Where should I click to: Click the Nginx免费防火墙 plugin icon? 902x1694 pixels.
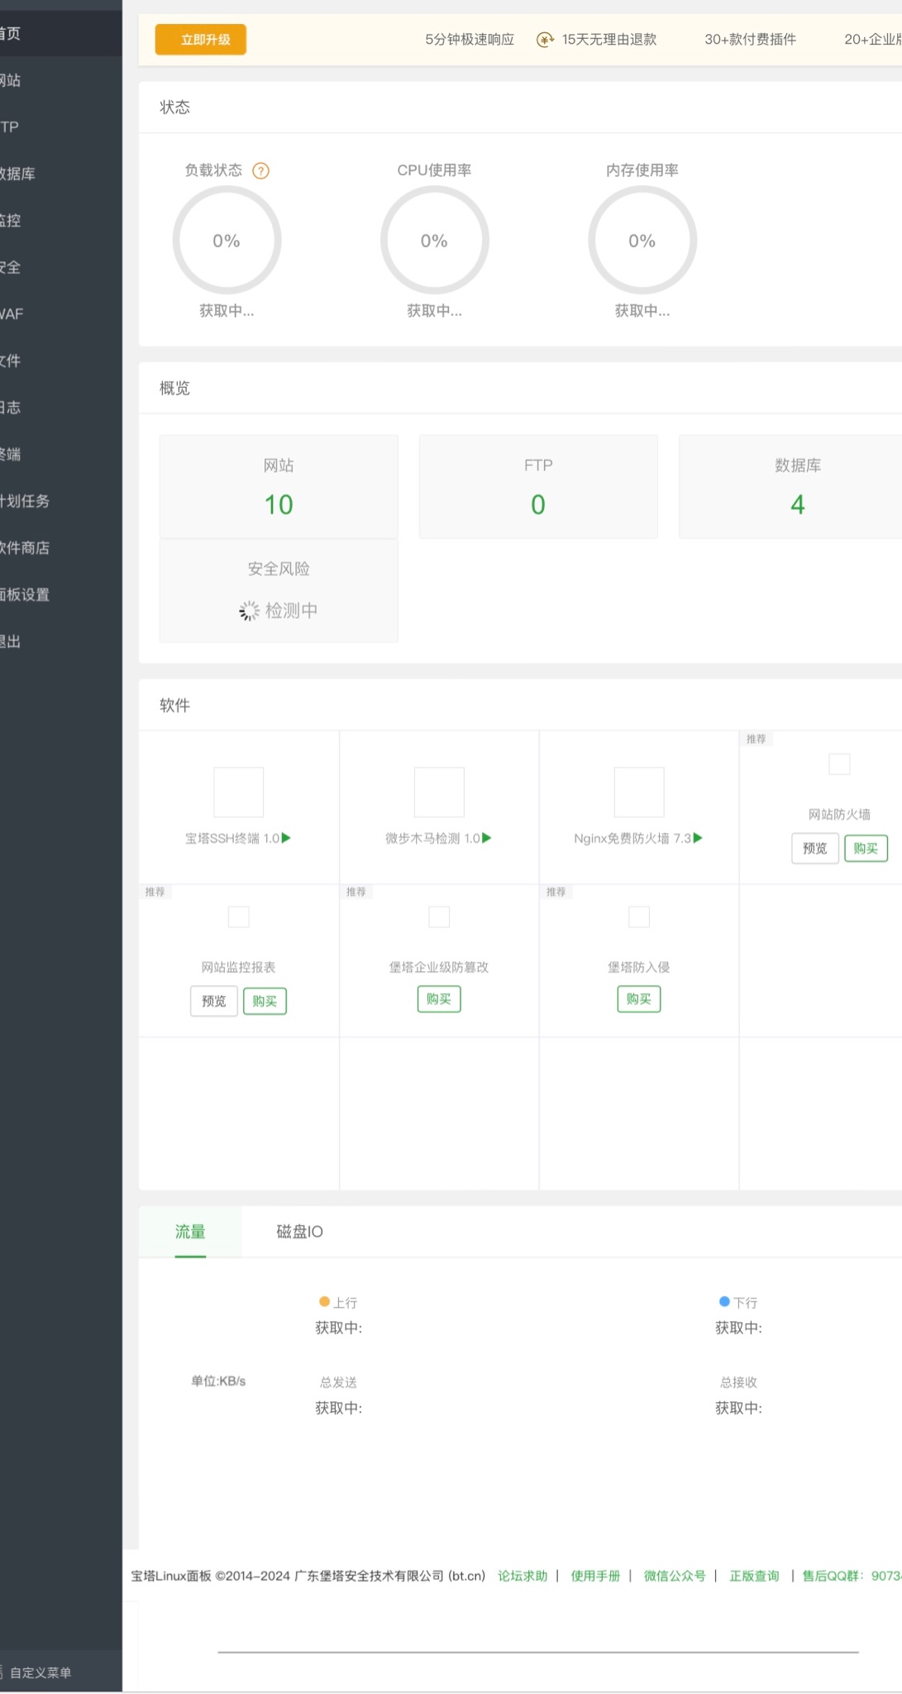tap(639, 792)
